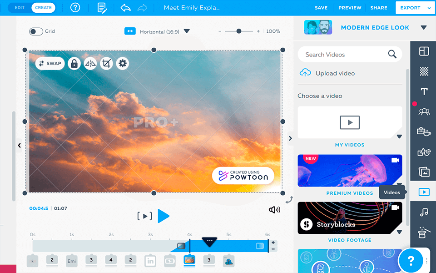
Task: Open the Characters panel
Action: coord(423,111)
